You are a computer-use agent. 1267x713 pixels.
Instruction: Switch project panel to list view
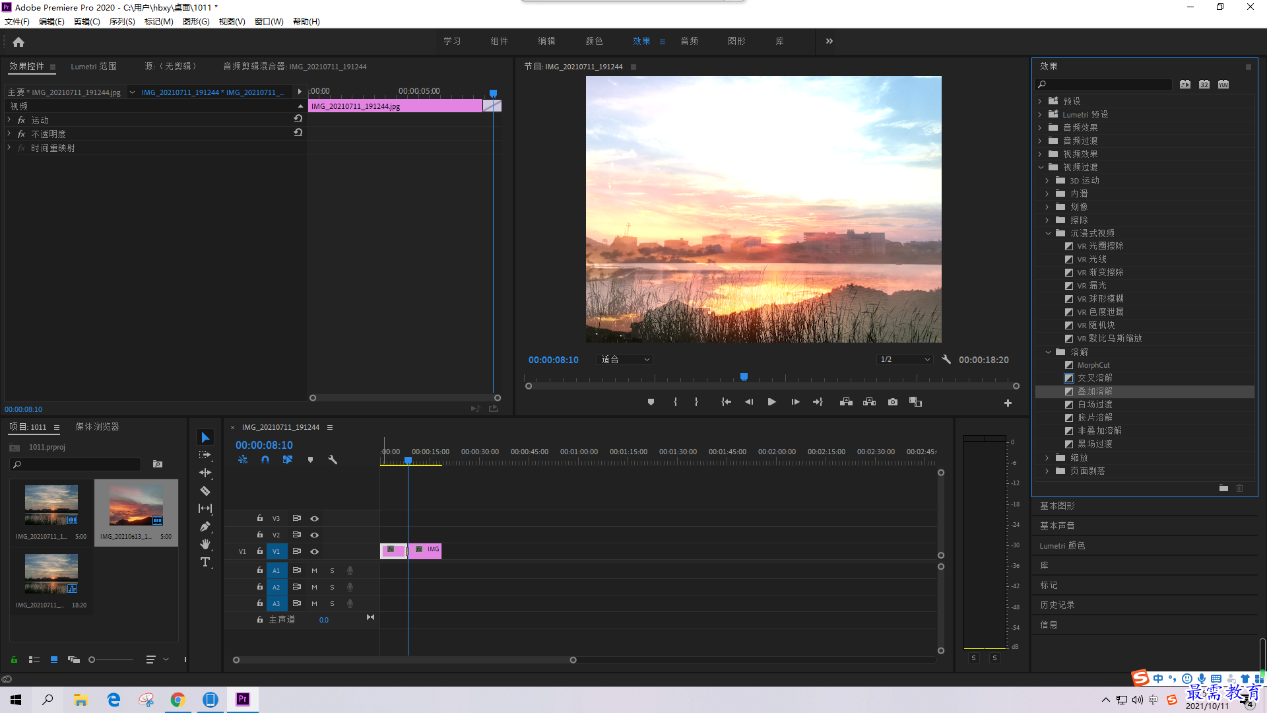(34, 660)
